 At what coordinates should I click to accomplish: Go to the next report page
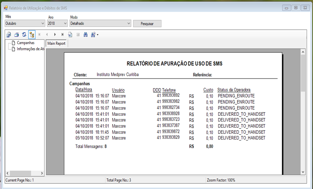coord(55,35)
